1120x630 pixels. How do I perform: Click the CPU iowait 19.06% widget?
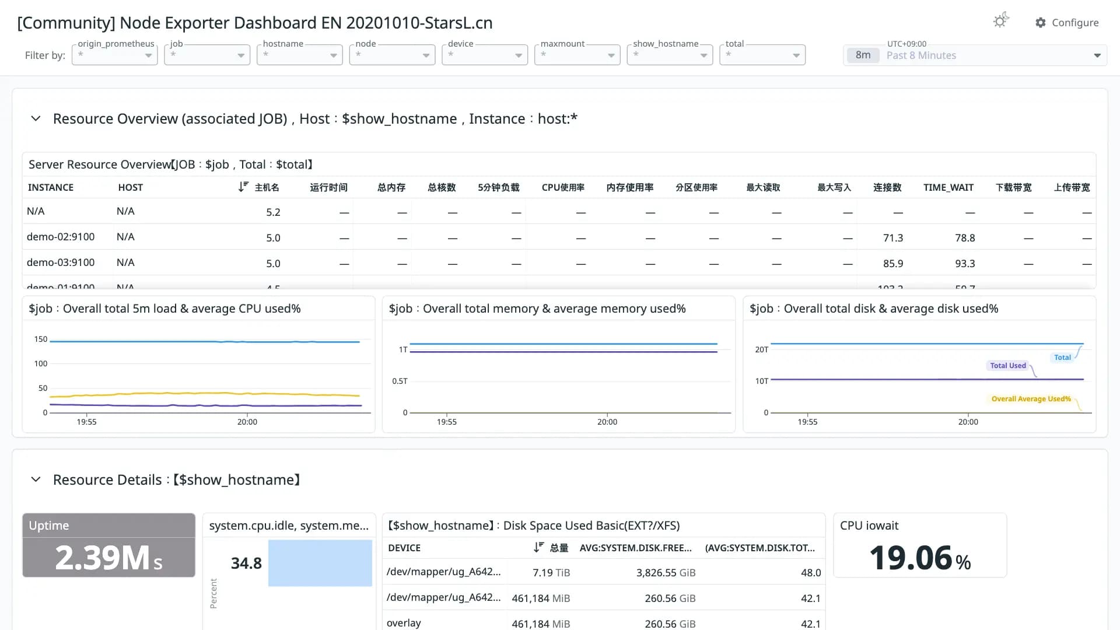click(x=920, y=545)
